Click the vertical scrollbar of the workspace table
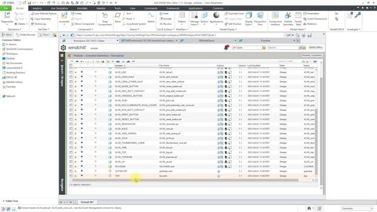This screenshot has width=377, height=212. coord(316,142)
